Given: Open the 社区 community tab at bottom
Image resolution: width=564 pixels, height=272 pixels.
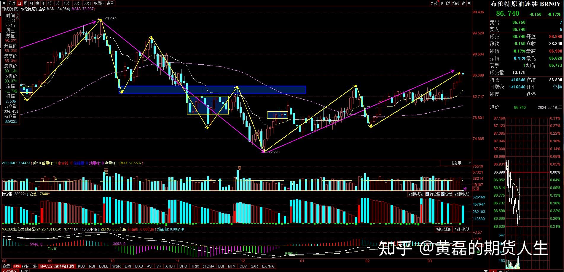Looking at the screenshot, I should pyautogui.click(x=24, y=271).
